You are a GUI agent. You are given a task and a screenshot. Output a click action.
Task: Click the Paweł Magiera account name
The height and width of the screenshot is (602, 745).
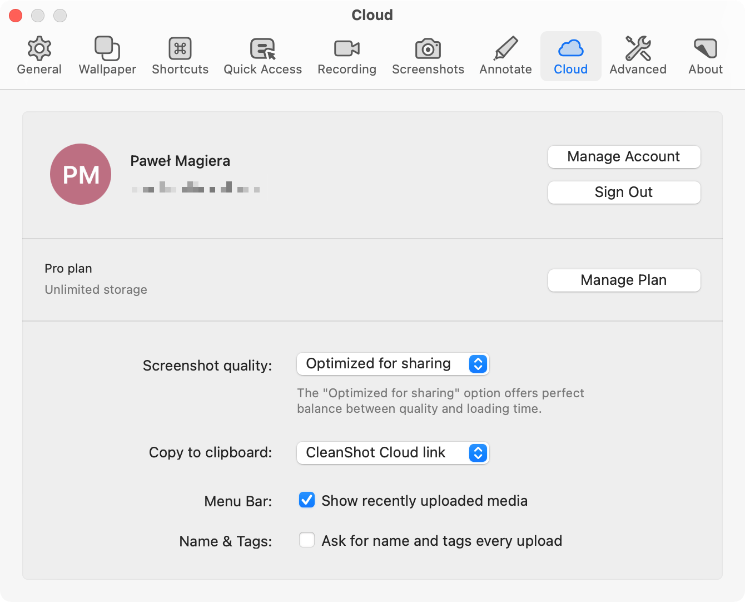point(180,161)
